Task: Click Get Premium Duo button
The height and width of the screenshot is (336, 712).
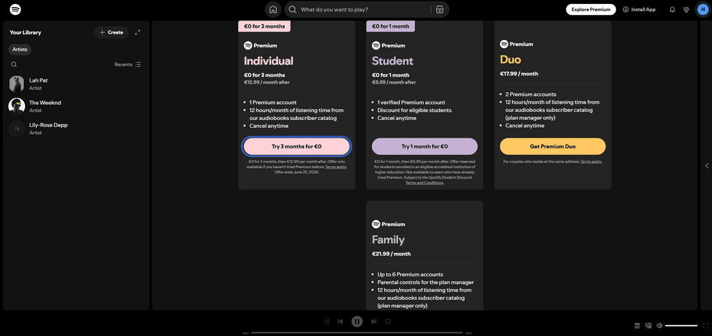Action: click(552, 147)
